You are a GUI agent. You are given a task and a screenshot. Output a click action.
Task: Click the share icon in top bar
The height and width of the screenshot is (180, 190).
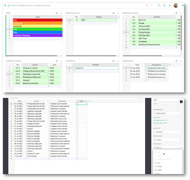[164, 5]
